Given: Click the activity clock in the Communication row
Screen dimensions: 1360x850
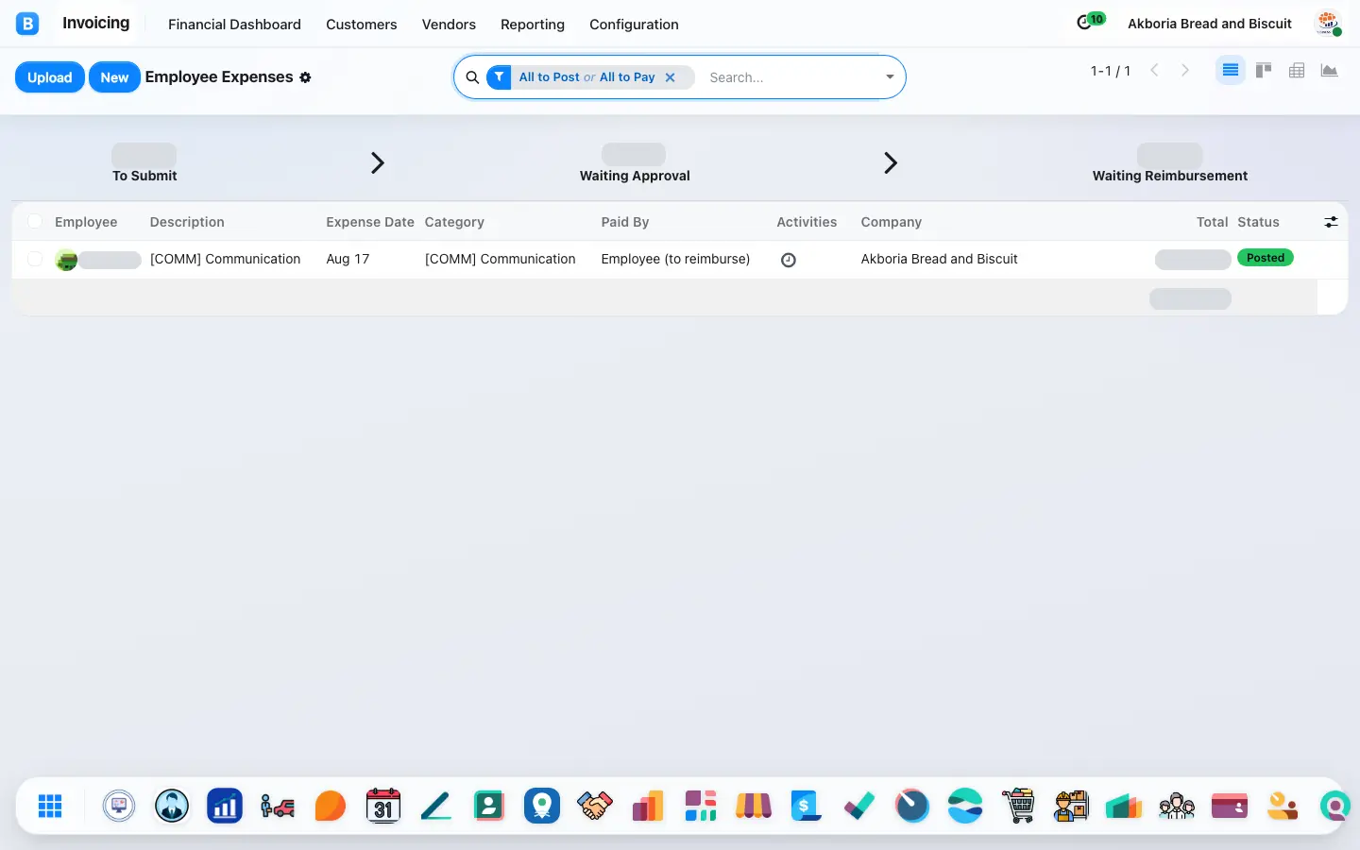Looking at the screenshot, I should tap(789, 260).
